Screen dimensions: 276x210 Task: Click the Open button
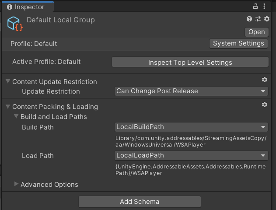257,32
